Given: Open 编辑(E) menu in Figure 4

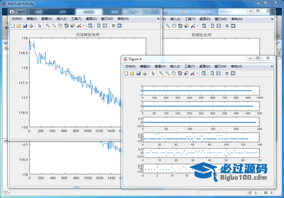Looking at the screenshot, I should click(145, 67).
